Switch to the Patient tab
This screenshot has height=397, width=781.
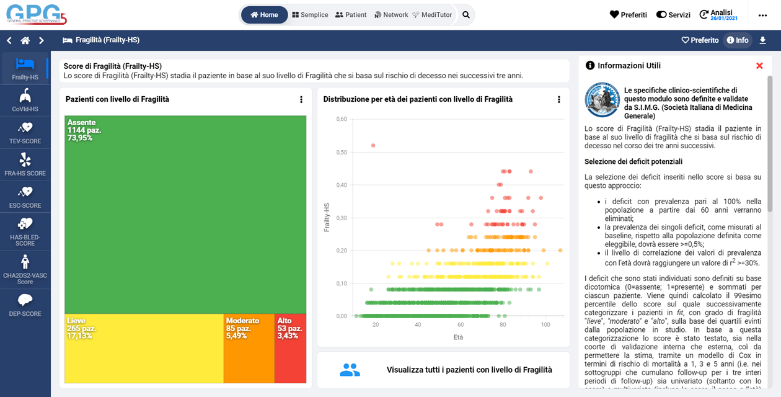[351, 15]
